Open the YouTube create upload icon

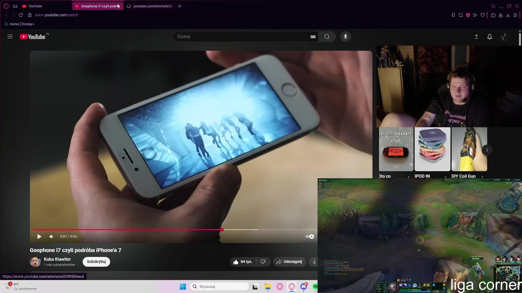coord(476,37)
